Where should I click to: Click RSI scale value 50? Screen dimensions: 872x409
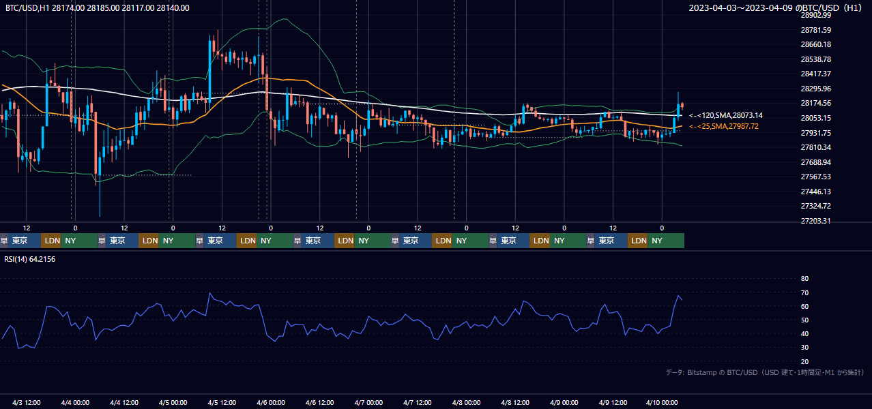804,320
